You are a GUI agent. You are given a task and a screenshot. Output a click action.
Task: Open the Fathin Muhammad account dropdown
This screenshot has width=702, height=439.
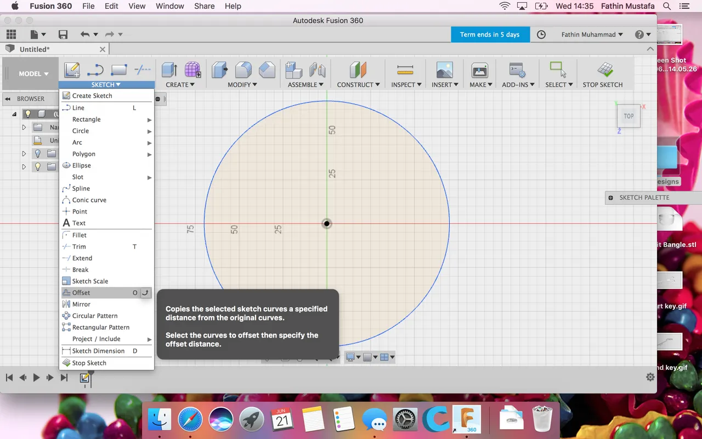click(592, 35)
